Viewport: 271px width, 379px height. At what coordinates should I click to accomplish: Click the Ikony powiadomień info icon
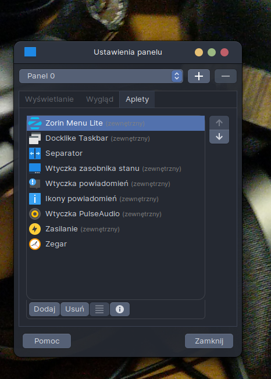(35, 199)
